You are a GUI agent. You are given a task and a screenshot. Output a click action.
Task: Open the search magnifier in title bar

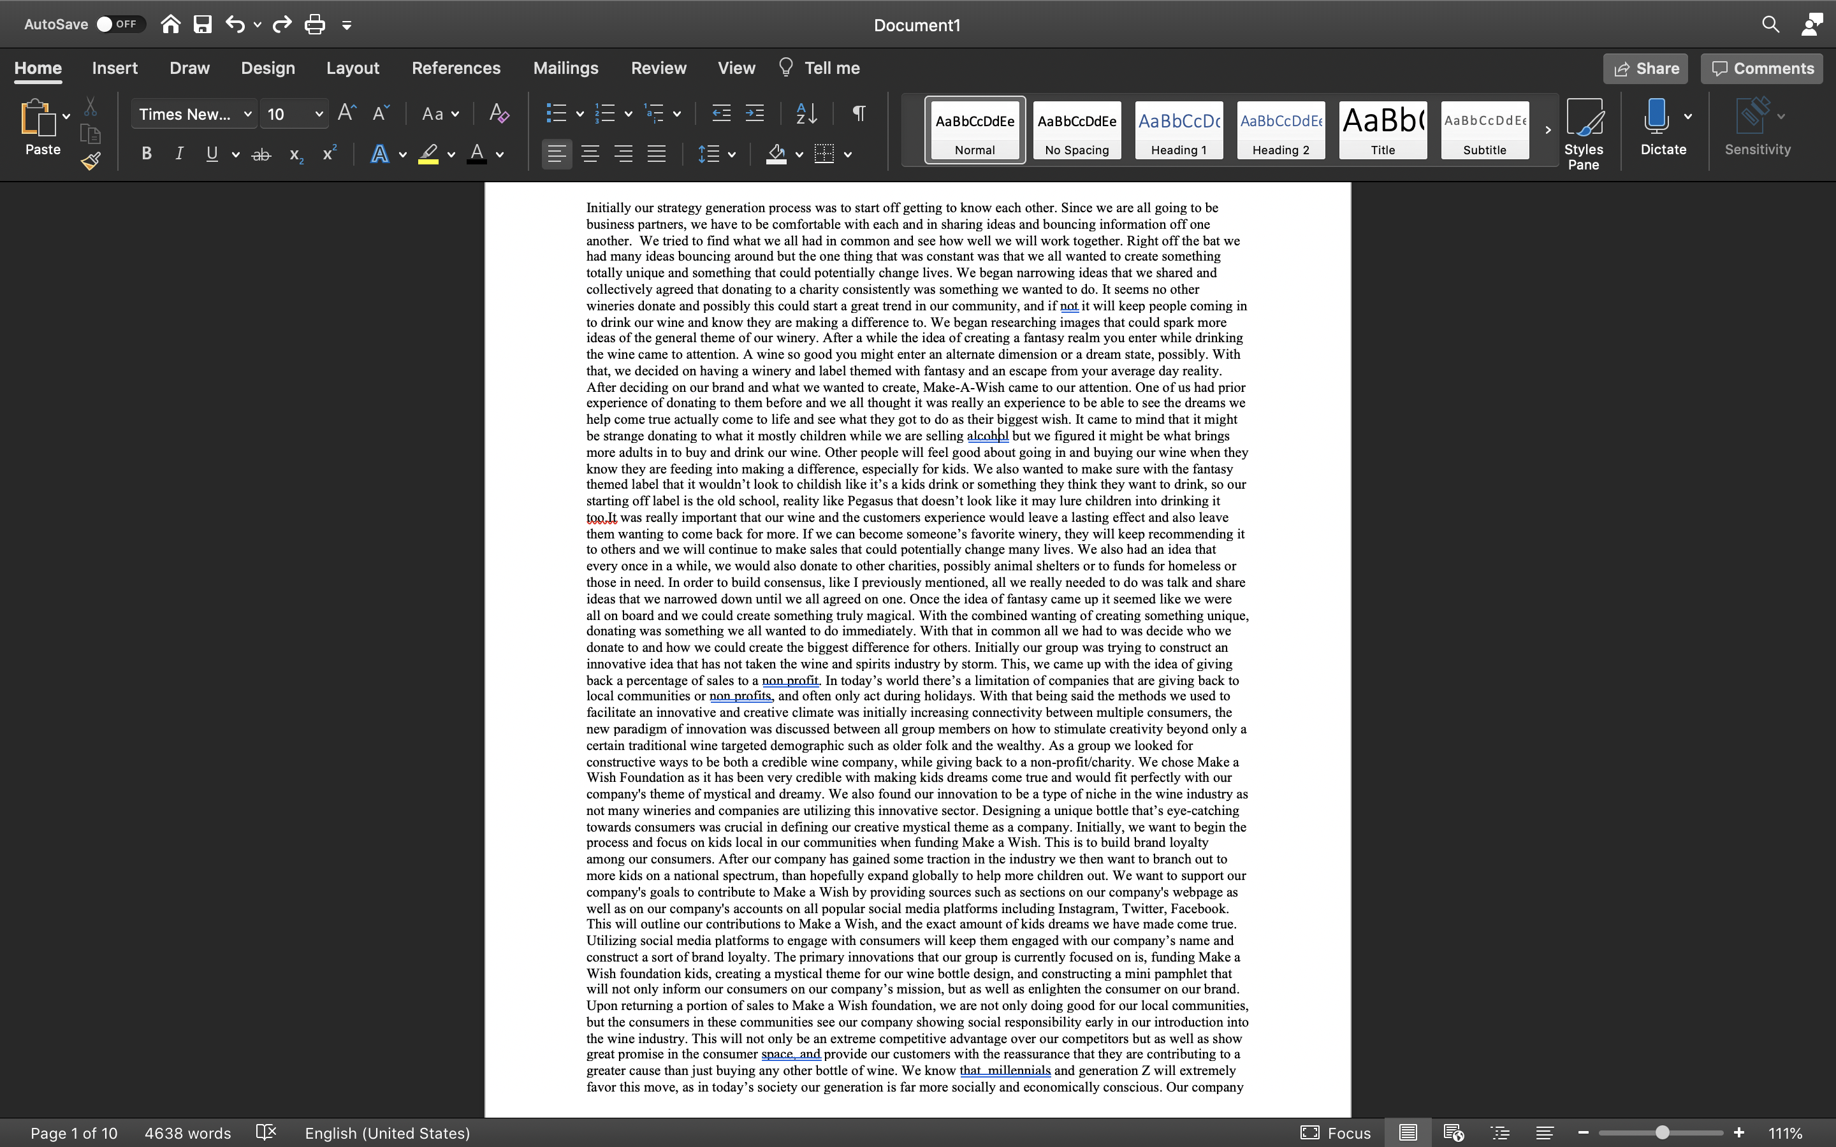(1770, 24)
